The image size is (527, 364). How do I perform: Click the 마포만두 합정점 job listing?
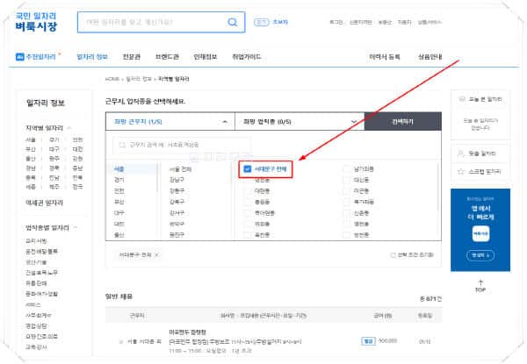[x=188, y=332]
